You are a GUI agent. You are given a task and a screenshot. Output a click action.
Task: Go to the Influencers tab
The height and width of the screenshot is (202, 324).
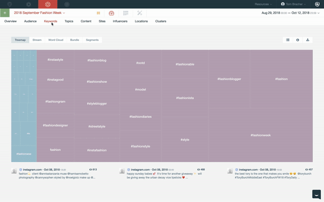[x=120, y=21]
